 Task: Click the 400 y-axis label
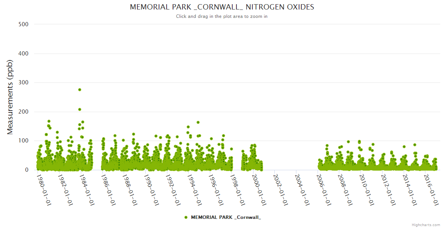tap(23, 54)
